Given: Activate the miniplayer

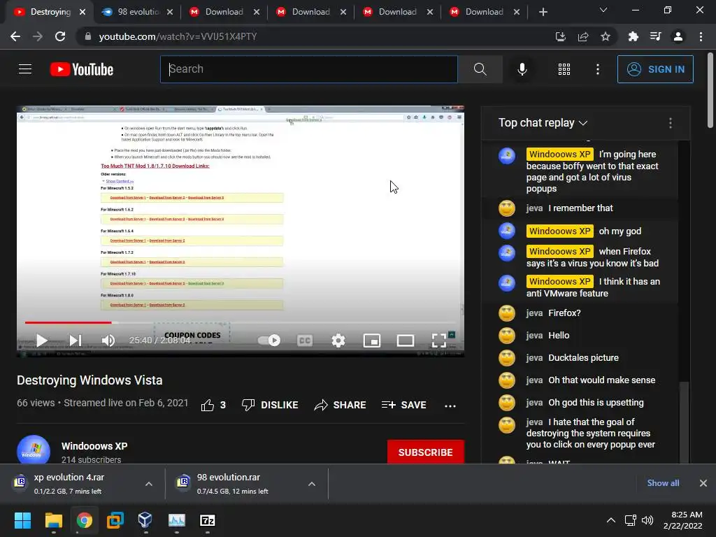Looking at the screenshot, I should tap(372, 341).
